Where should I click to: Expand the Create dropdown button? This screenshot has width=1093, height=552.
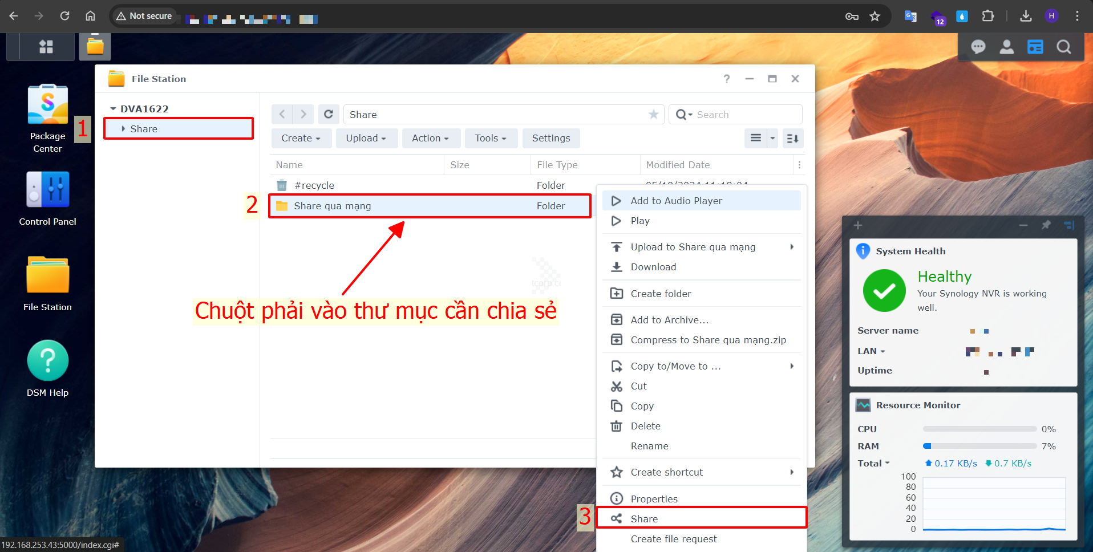301,138
